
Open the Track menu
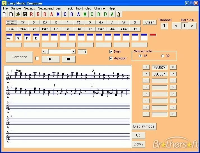tap(69, 8)
